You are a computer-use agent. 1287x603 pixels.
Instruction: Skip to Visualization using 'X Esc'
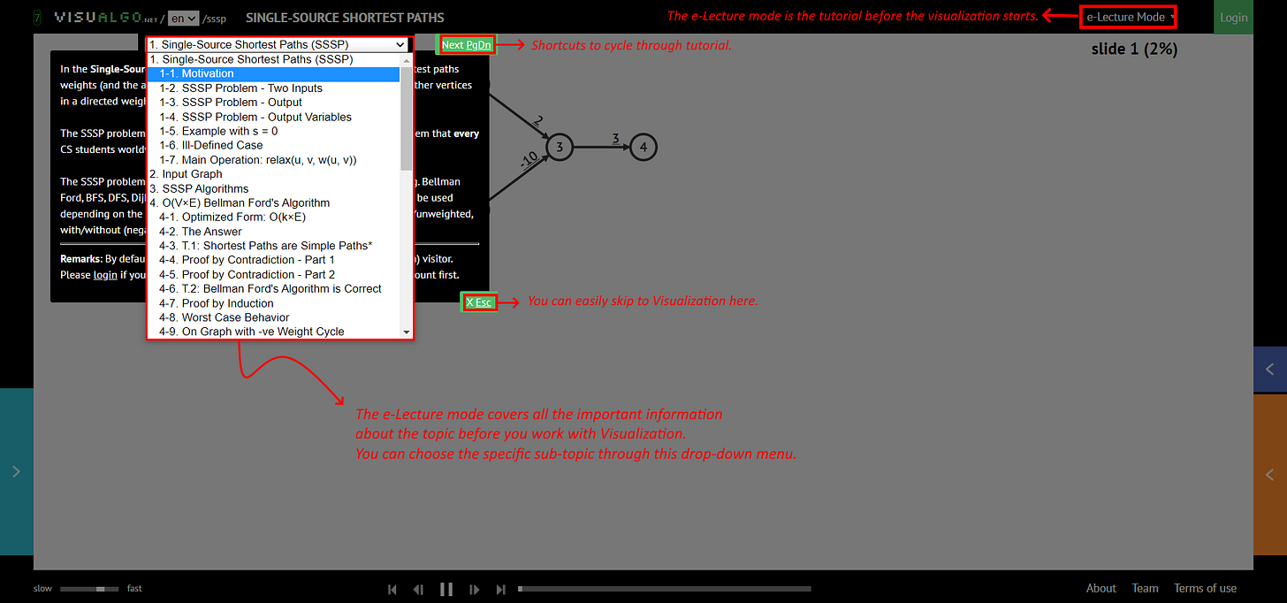479,301
